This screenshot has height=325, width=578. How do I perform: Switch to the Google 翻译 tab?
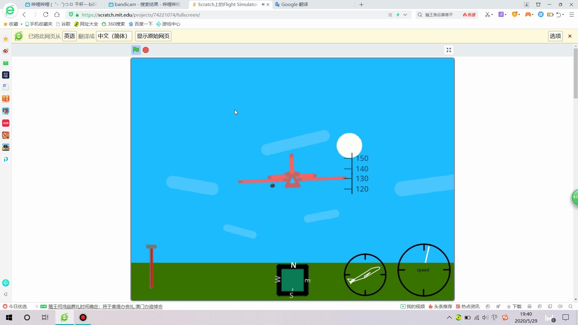(294, 5)
